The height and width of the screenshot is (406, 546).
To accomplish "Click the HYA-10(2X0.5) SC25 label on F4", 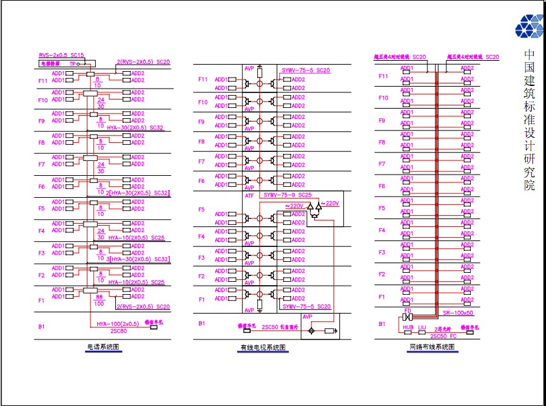I will [x=137, y=238].
